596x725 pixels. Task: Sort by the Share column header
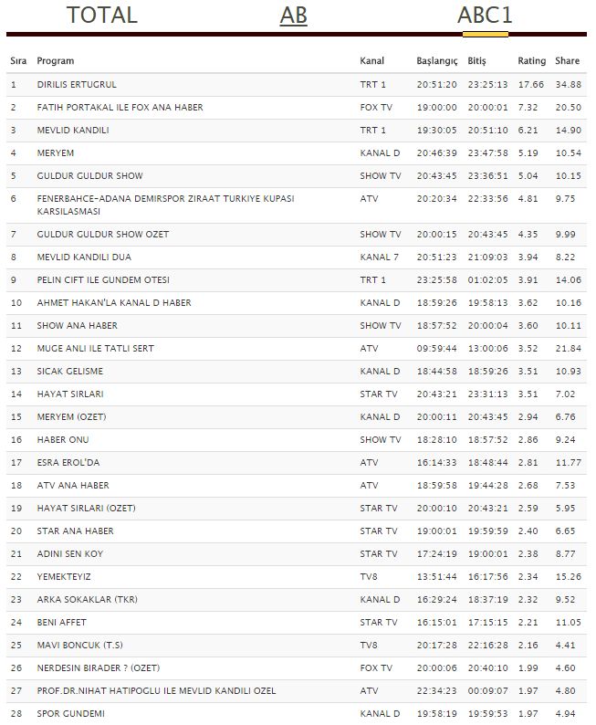[x=567, y=60]
